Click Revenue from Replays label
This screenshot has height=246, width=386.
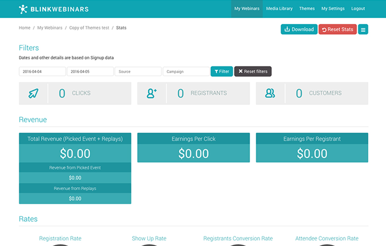tap(75, 188)
